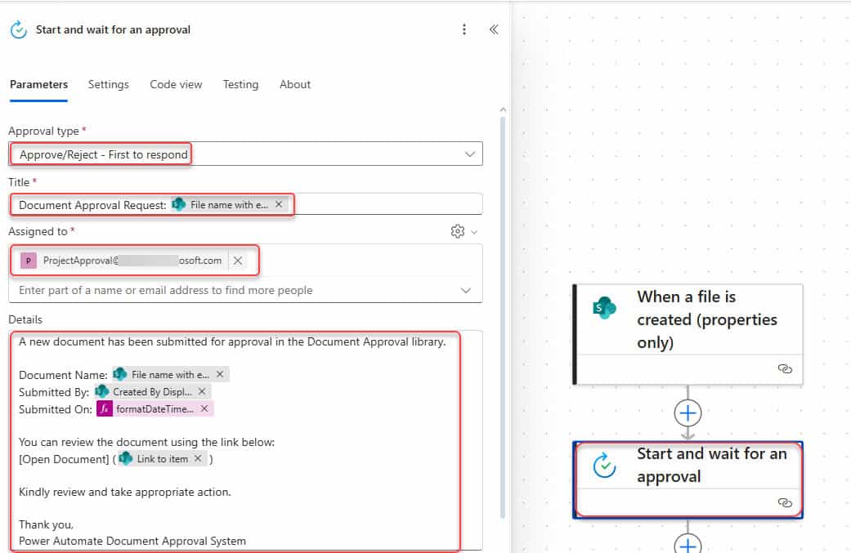Viewport: 851px width, 553px height.
Task: Collapse the action pane with the double chevron
Action: tap(494, 28)
